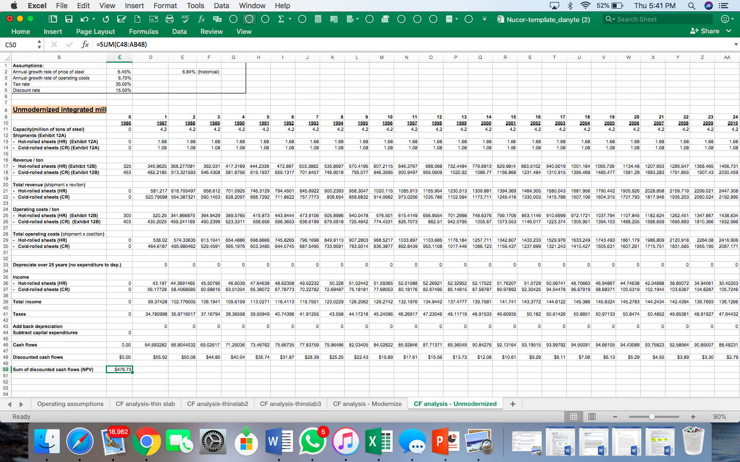Image resolution: width=740 pixels, height=462 pixels.
Task: Open the Undo history dropdown arrow
Action: click(94, 18)
